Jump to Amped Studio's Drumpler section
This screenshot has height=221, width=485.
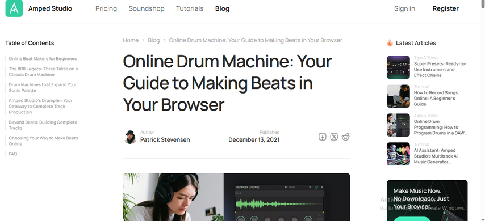coord(40,106)
